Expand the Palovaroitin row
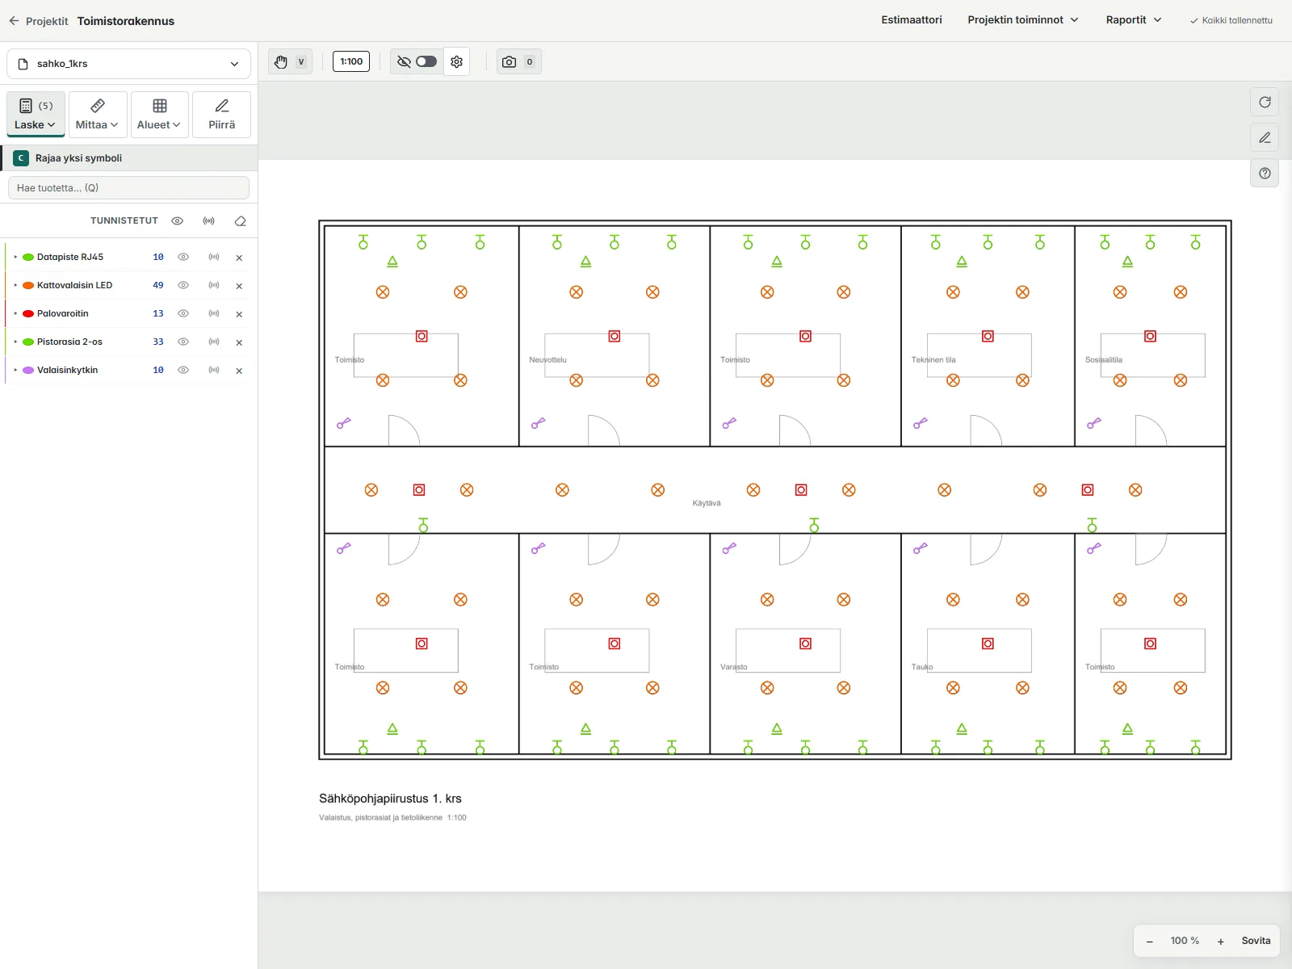The height and width of the screenshot is (969, 1292). click(x=15, y=314)
